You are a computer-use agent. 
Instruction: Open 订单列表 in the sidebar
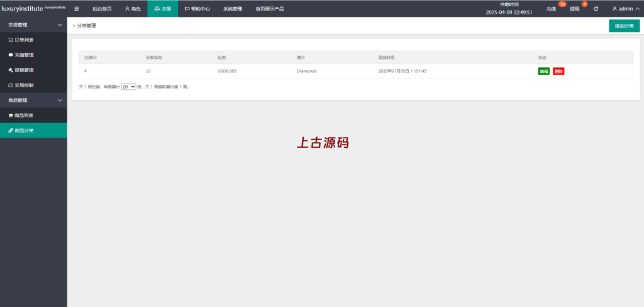pyautogui.click(x=33, y=40)
